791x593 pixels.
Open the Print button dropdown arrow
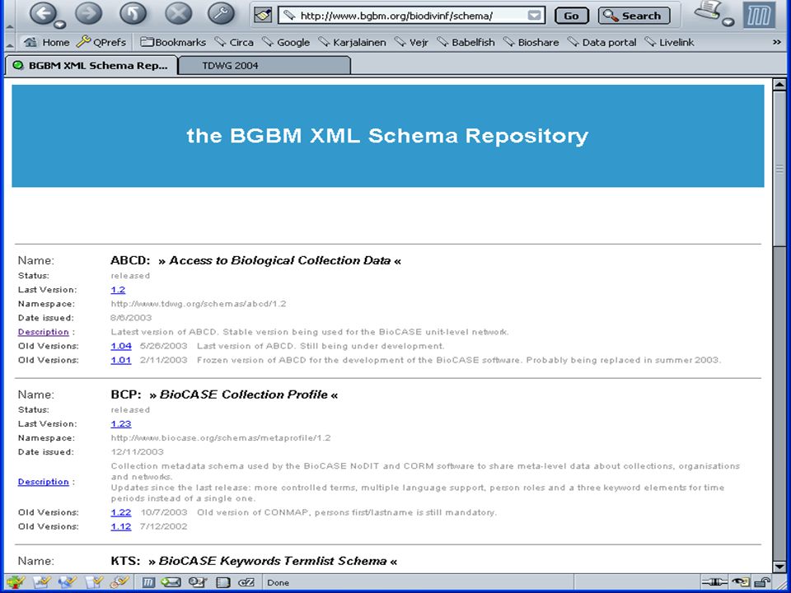pos(728,21)
